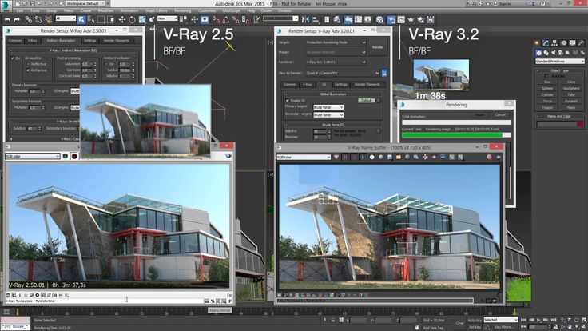Cancel the rendering in progress dialog
The image size is (588, 331).
coord(500,114)
